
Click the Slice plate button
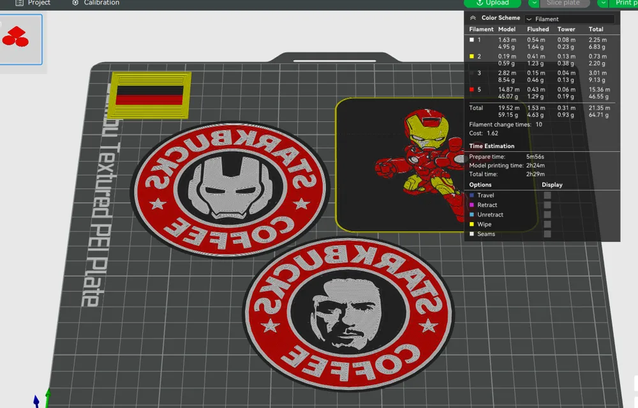(x=564, y=3)
